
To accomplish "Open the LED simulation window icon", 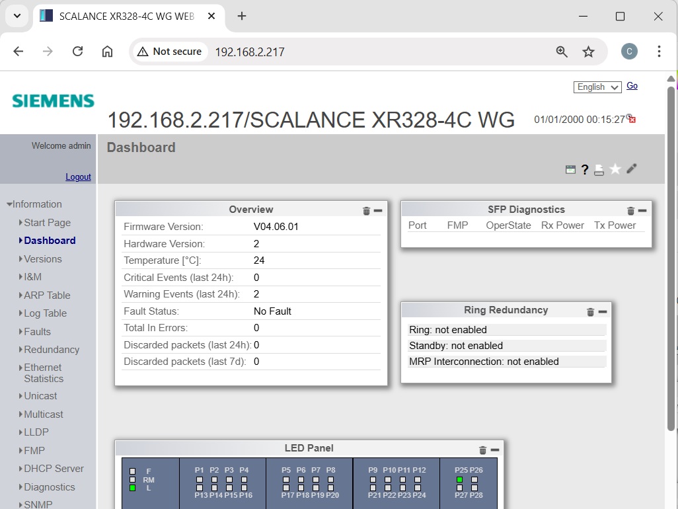I will pos(570,170).
